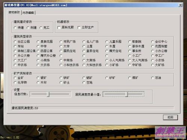
Task: Click the 返回 button
Action: (x=170, y=117)
